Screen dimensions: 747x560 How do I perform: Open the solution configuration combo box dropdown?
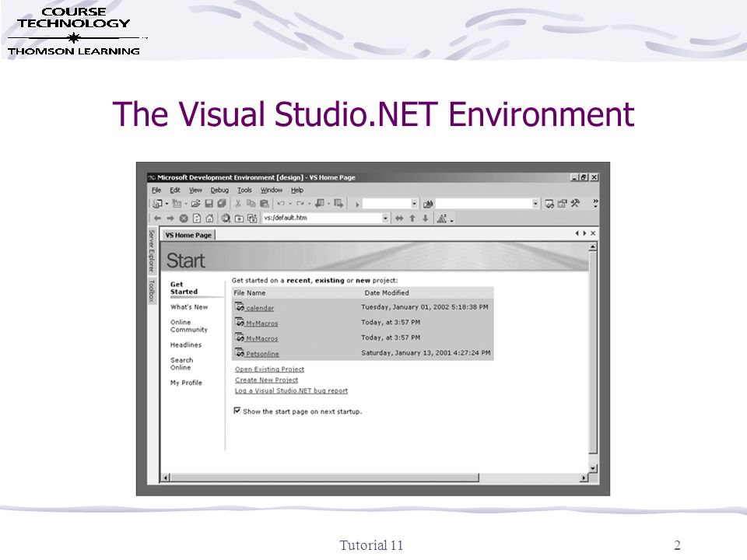(x=414, y=204)
